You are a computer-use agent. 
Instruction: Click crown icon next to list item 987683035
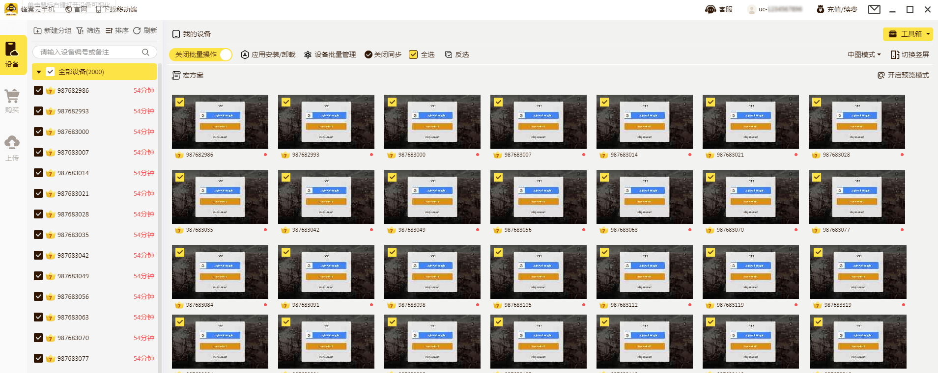(x=50, y=235)
